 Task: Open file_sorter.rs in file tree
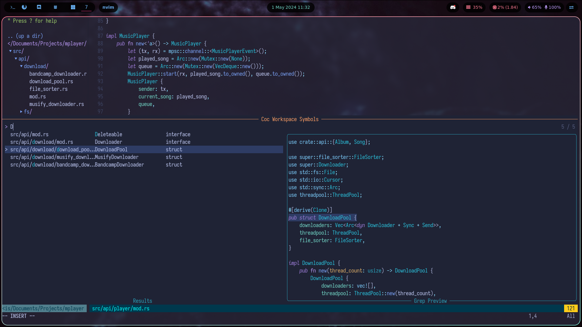tap(48, 89)
